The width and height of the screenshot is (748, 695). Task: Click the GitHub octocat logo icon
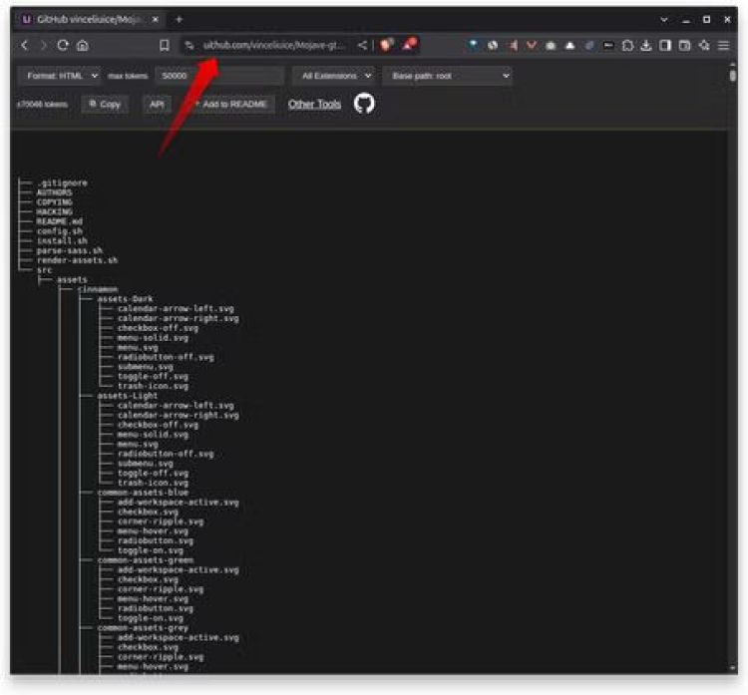(x=364, y=104)
